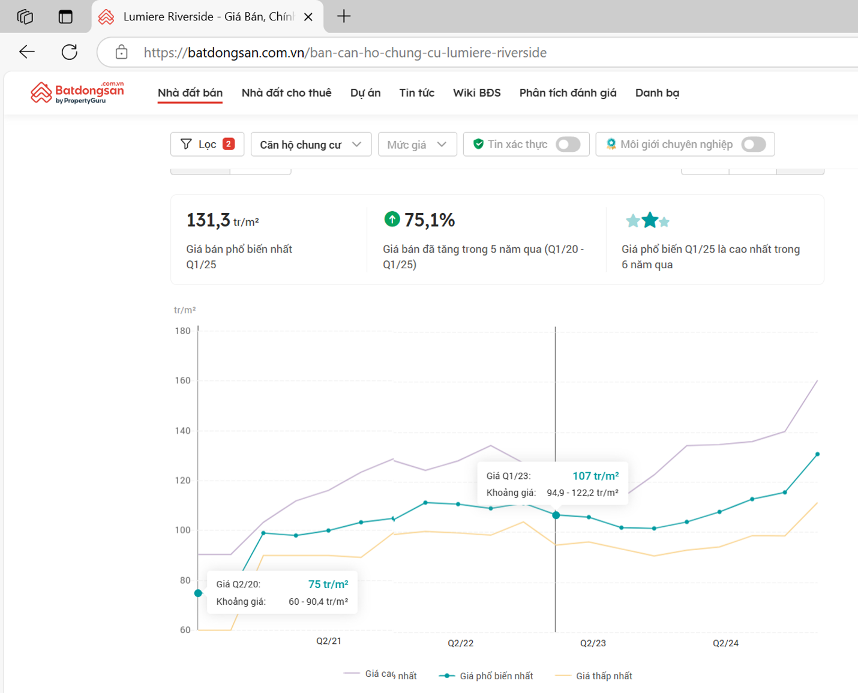Reload the page with refresh icon
Screen dimensions: 858x693
(x=70, y=52)
